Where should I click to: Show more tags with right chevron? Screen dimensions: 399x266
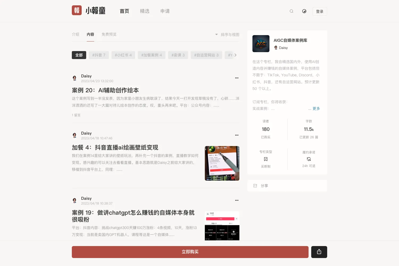click(x=235, y=55)
